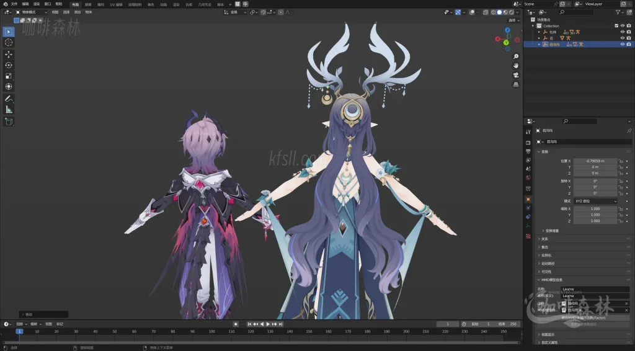635x351 pixels.
Task: Open the File menu
Action: click(14, 4)
